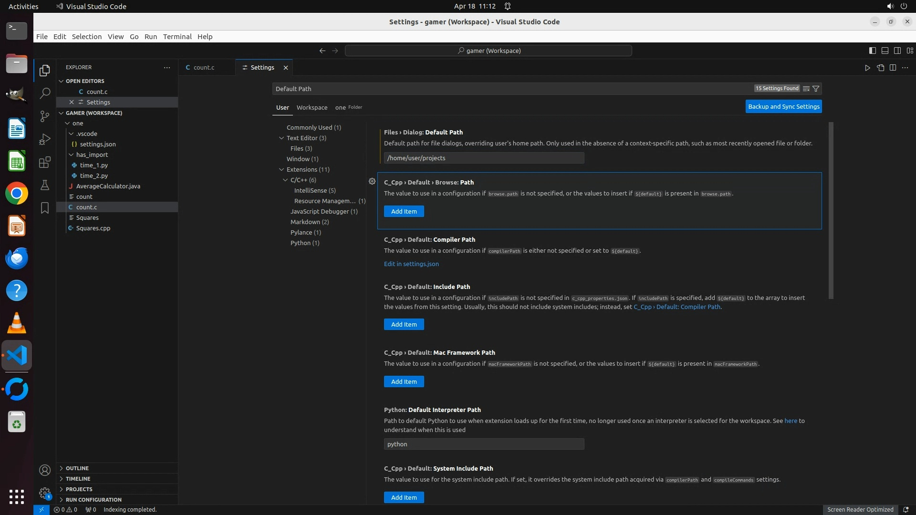Click Backup and Sync Settings button
Image resolution: width=916 pixels, height=515 pixels.
(x=783, y=107)
